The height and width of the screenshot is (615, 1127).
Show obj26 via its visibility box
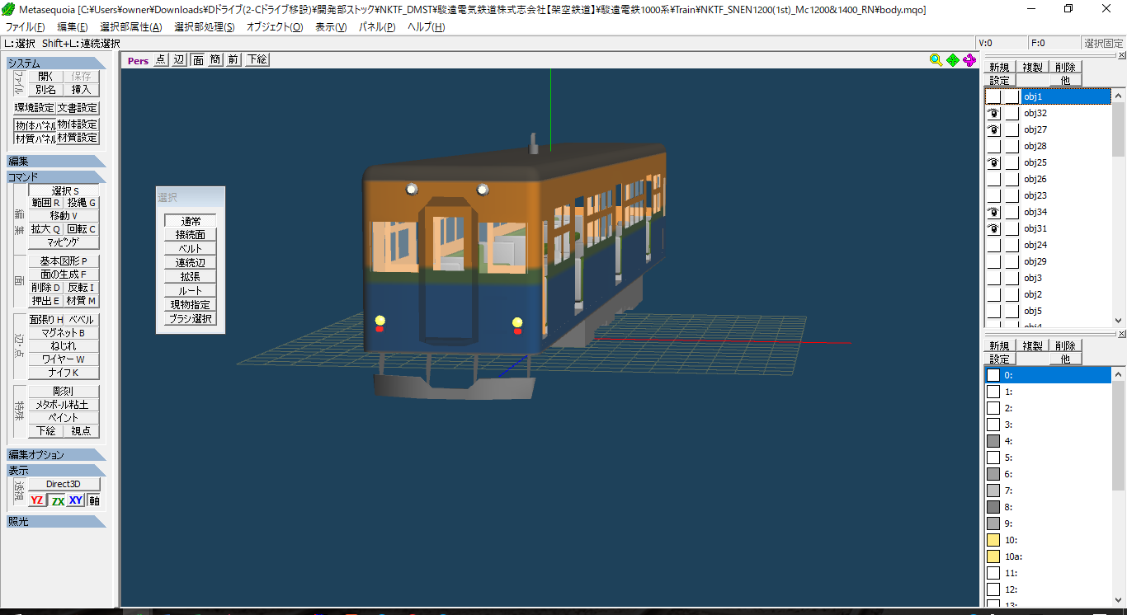coord(993,179)
